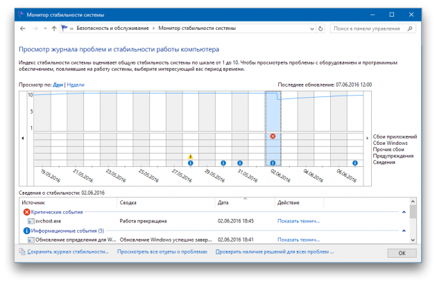Click 'Работа прекращена' summary cell

144,221
